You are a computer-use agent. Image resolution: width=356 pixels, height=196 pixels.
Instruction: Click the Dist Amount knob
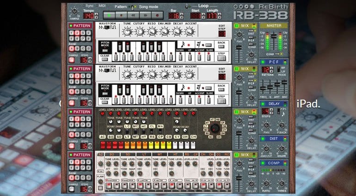pos(266,148)
